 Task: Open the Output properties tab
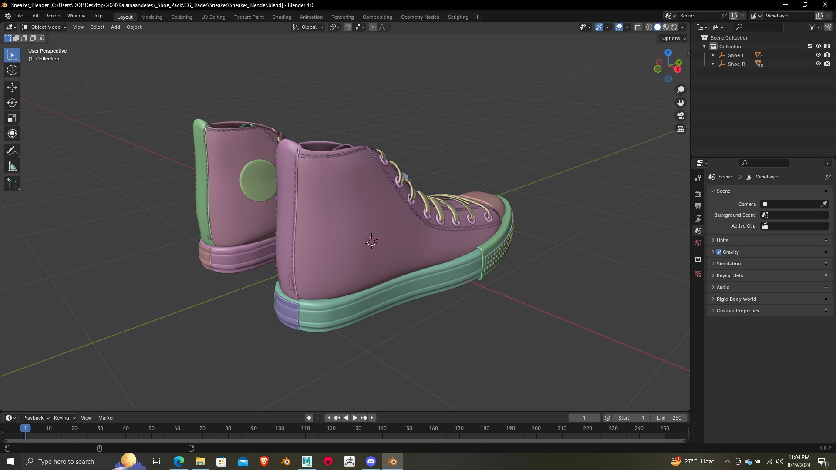click(698, 206)
